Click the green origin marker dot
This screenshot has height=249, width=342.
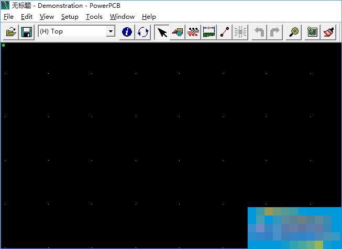[3, 46]
